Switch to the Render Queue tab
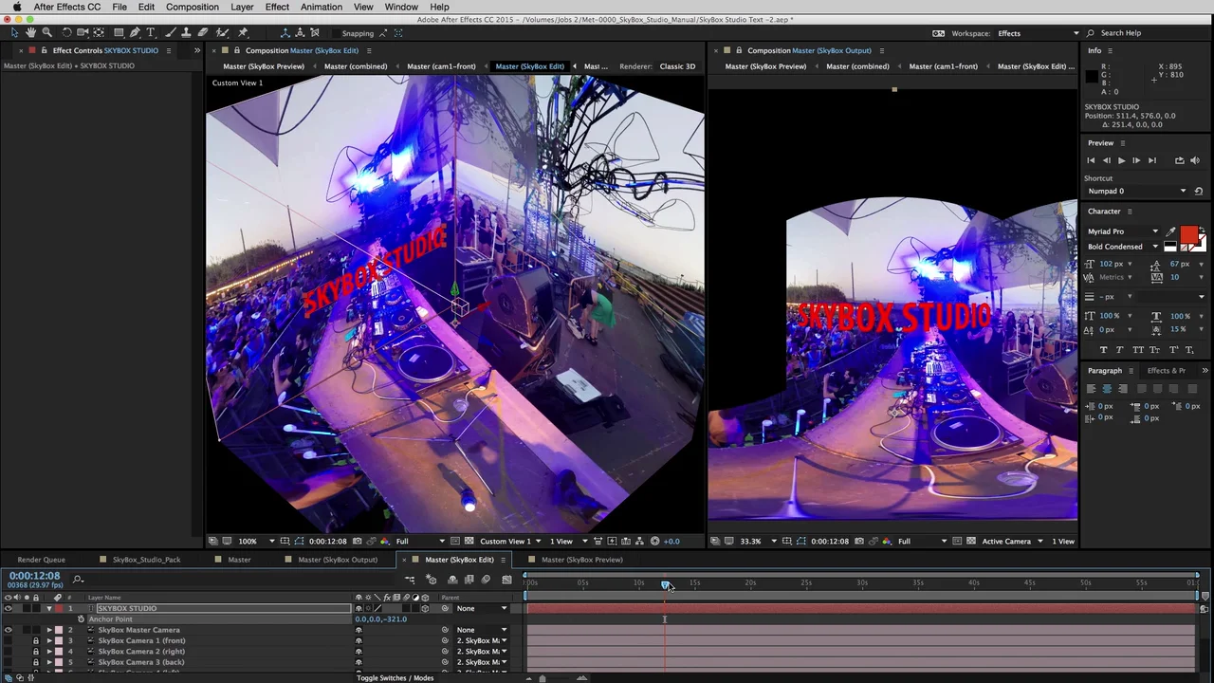Image resolution: width=1214 pixels, height=683 pixels. point(41,560)
